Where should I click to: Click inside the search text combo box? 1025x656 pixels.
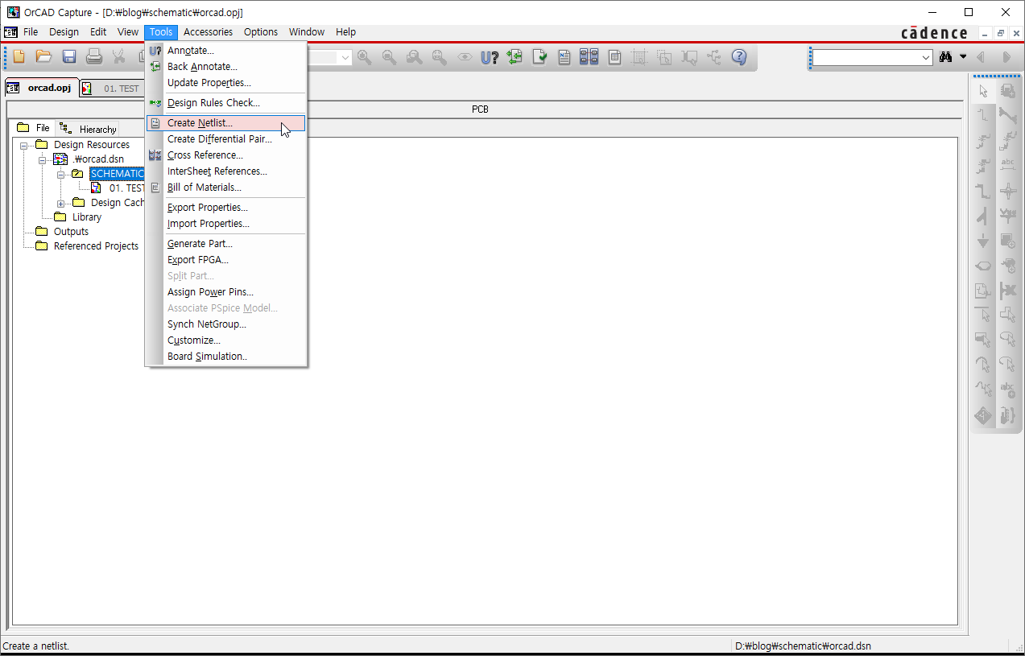tap(866, 58)
